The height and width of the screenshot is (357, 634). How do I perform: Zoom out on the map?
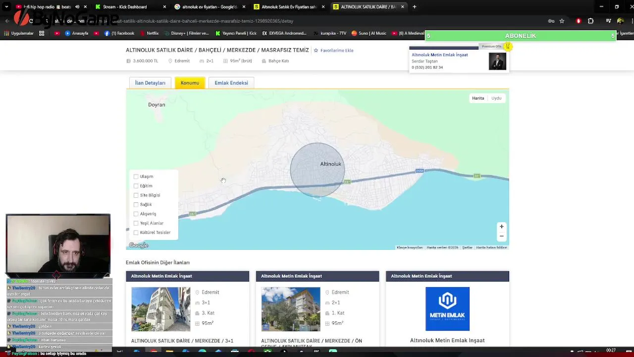(x=501, y=236)
